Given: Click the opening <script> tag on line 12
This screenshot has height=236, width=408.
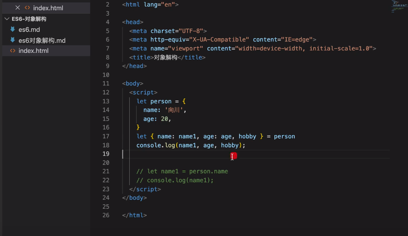Looking at the screenshot, I should (x=143, y=92).
